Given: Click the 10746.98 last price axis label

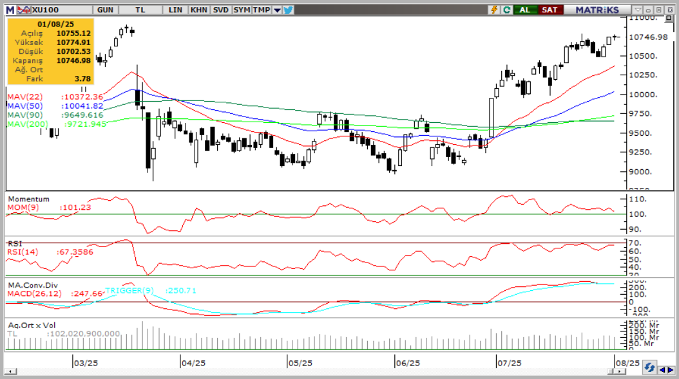Looking at the screenshot, I should [648, 37].
